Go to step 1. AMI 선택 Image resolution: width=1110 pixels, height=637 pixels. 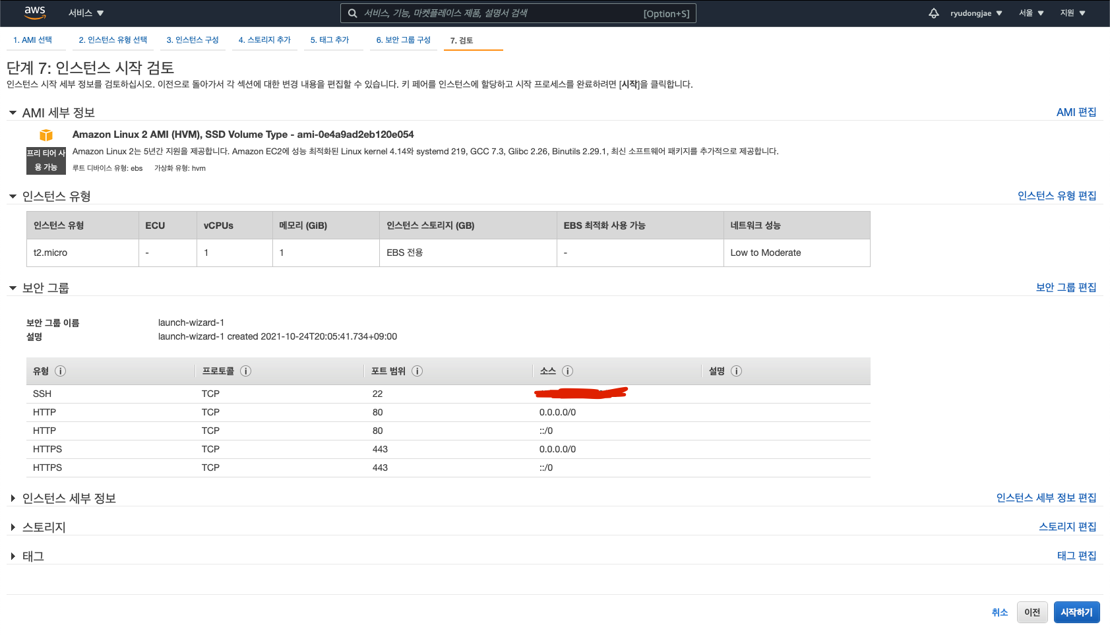coord(33,40)
